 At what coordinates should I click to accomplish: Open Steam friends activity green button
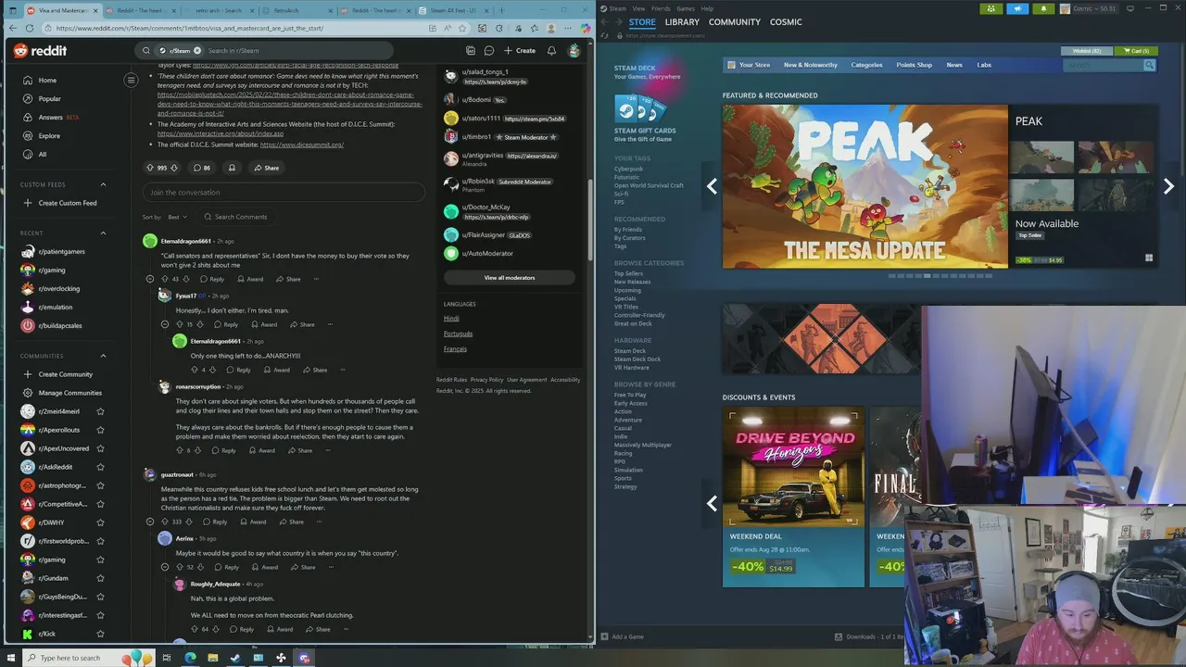coord(992,8)
